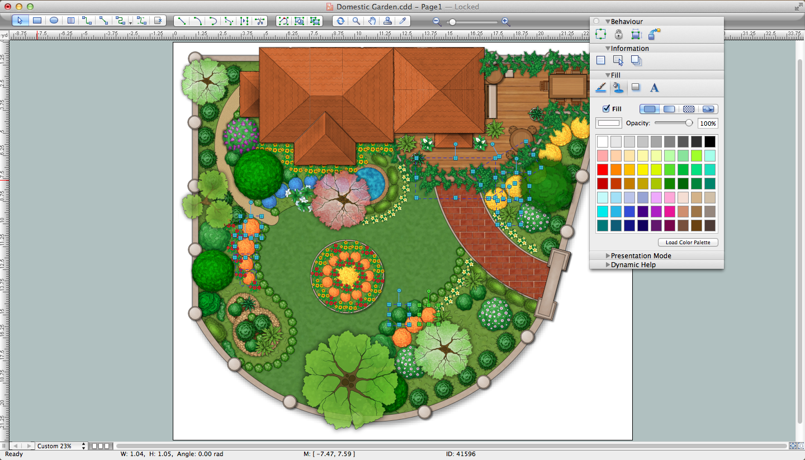Activate the magnifier zoom tool

pyautogui.click(x=356, y=21)
